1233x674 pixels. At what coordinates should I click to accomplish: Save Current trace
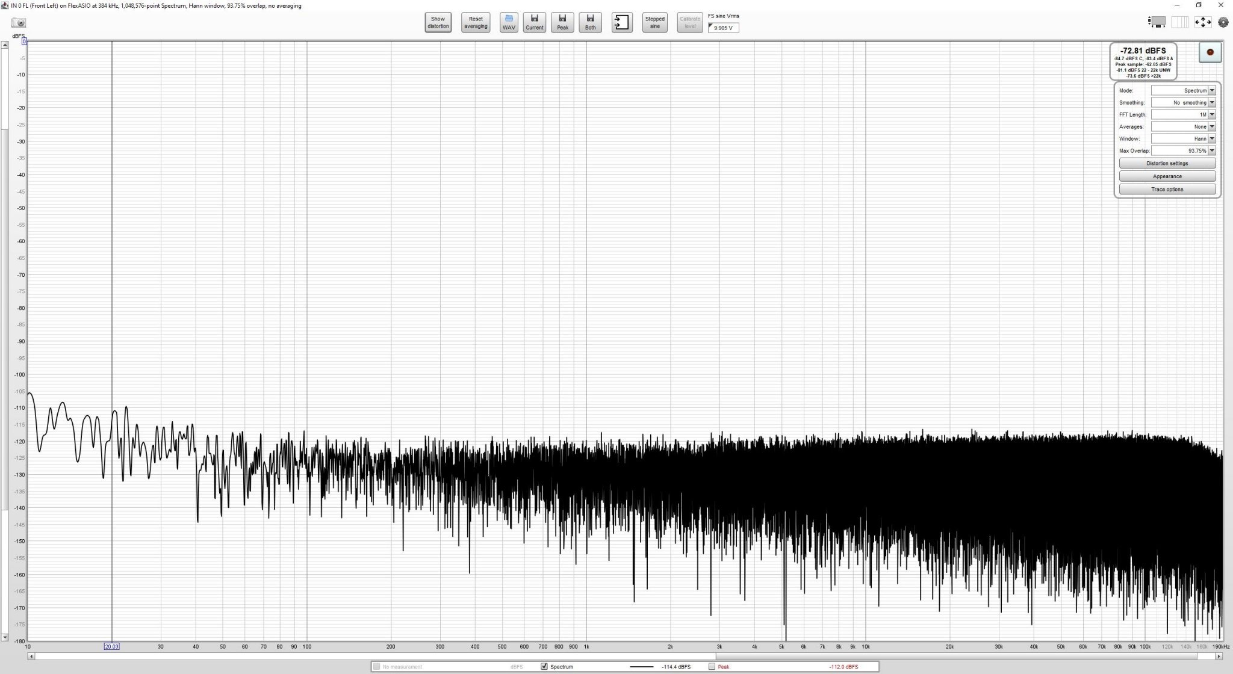click(534, 22)
